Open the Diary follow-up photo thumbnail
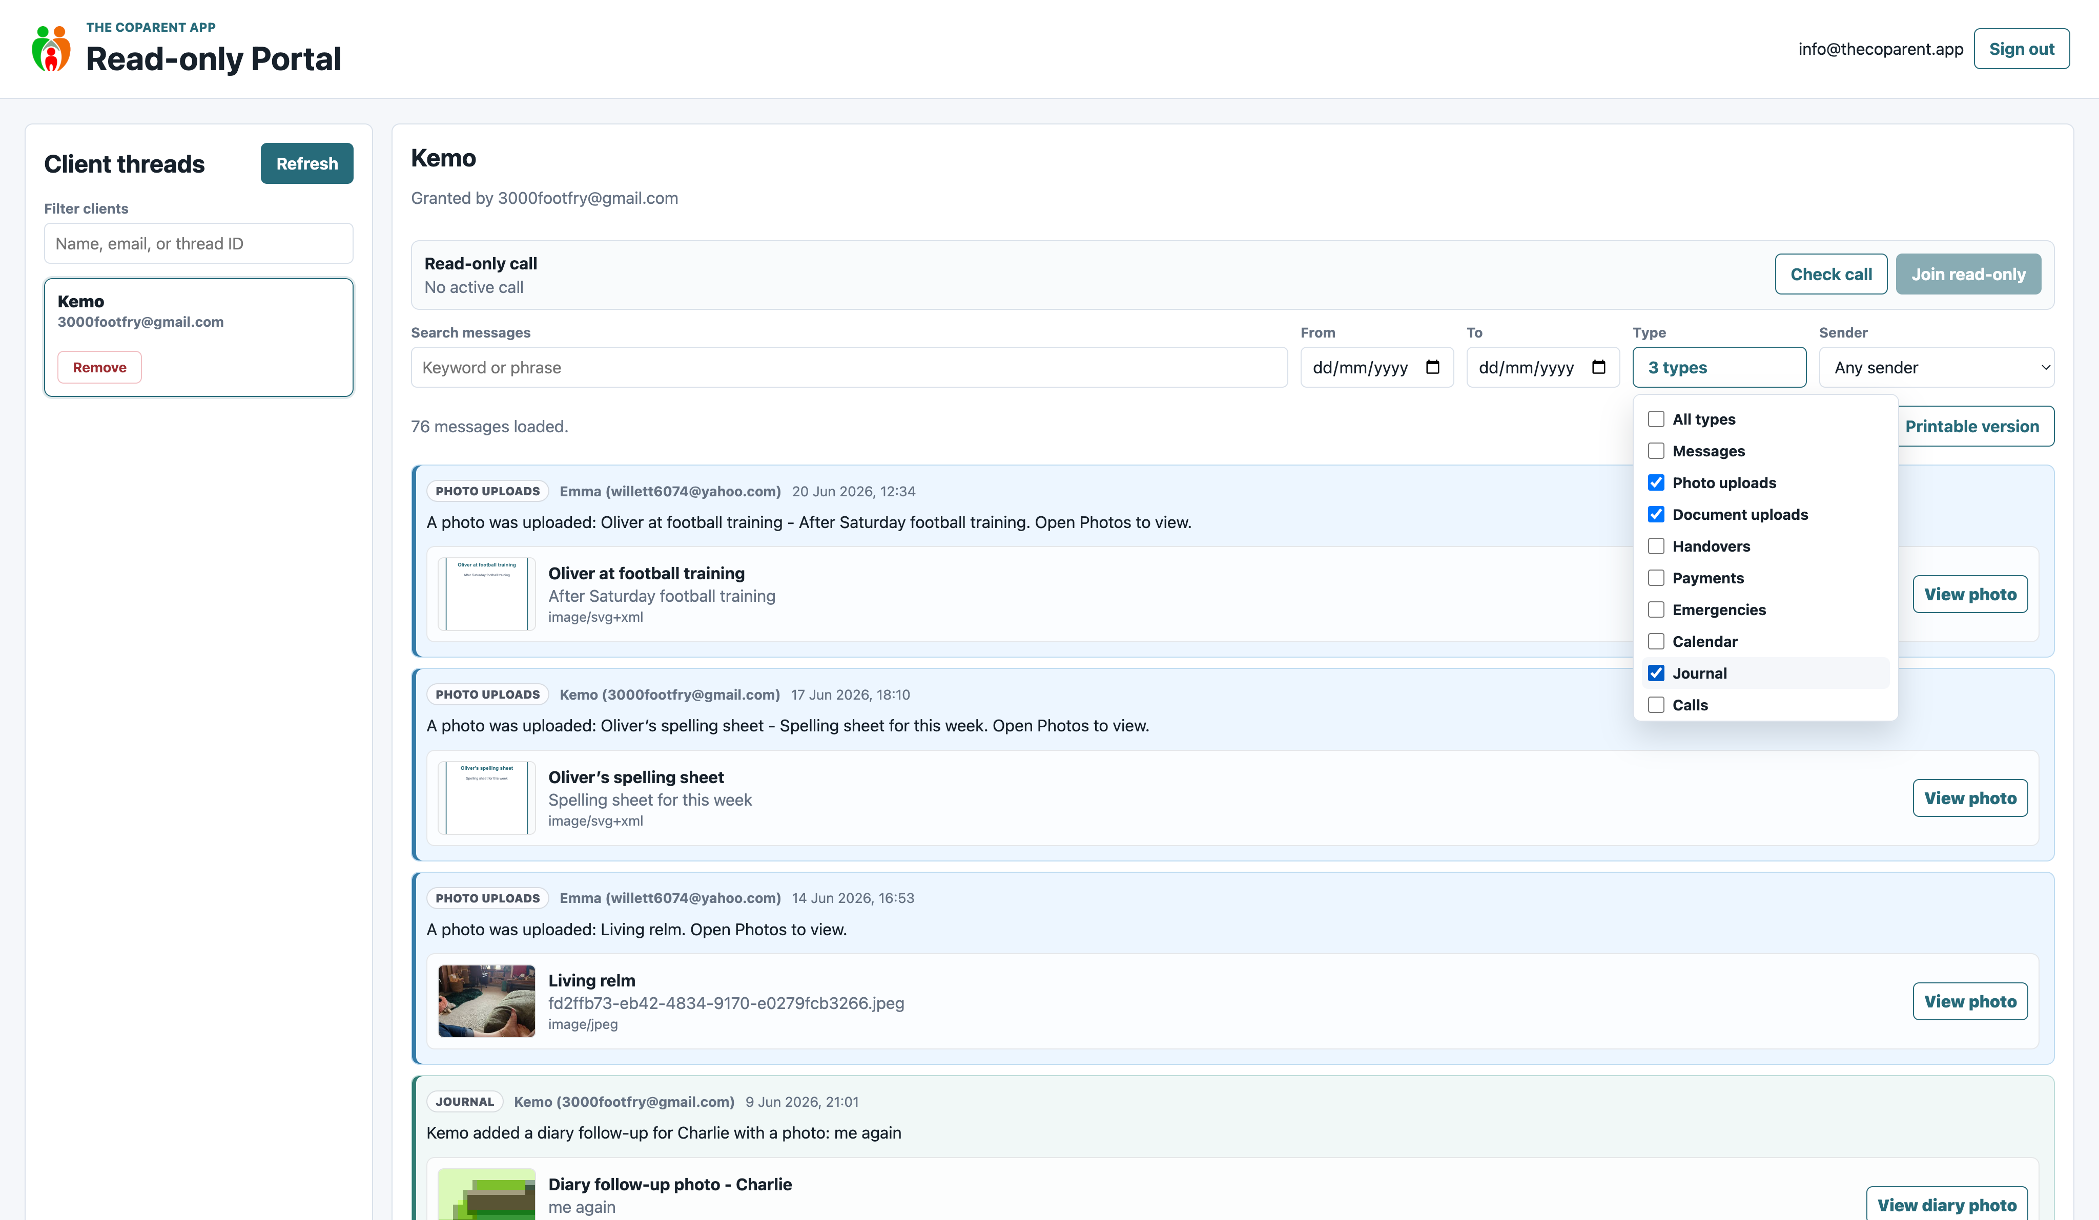 click(x=486, y=1194)
